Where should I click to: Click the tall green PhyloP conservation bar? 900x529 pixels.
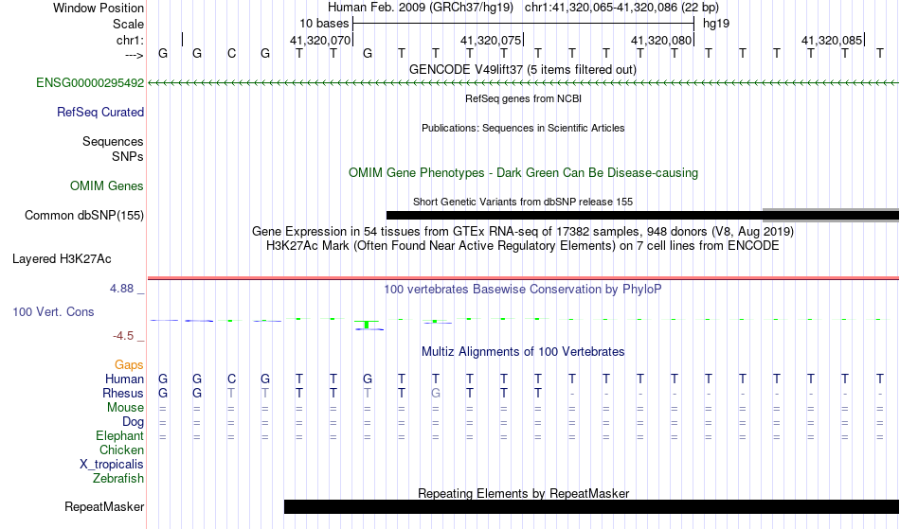pyautogui.click(x=367, y=325)
